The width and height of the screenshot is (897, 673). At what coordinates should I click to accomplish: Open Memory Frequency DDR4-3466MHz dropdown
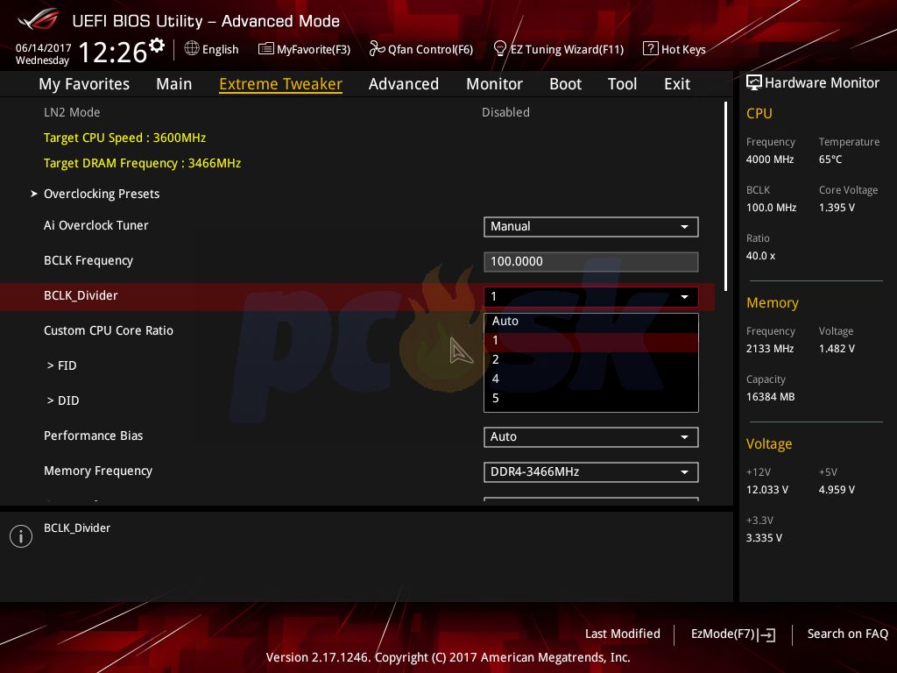pos(591,472)
